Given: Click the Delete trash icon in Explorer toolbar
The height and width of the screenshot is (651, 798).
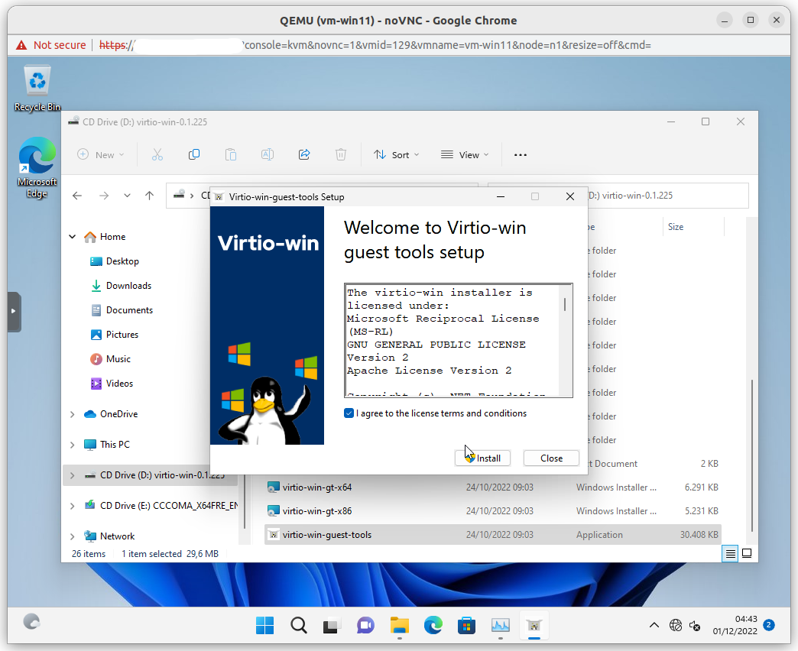Looking at the screenshot, I should point(340,154).
